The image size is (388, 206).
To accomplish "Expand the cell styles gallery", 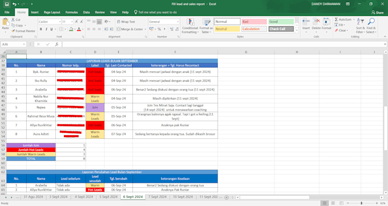I will click(x=297, y=31).
